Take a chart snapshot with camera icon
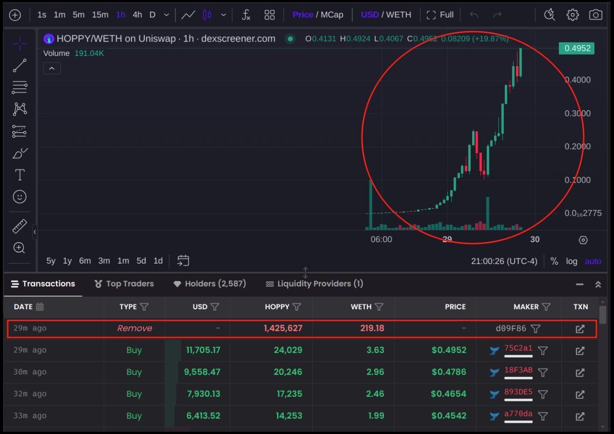Viewport: 614px width, 434px height. pyautogui.click(x=595, y=15)
